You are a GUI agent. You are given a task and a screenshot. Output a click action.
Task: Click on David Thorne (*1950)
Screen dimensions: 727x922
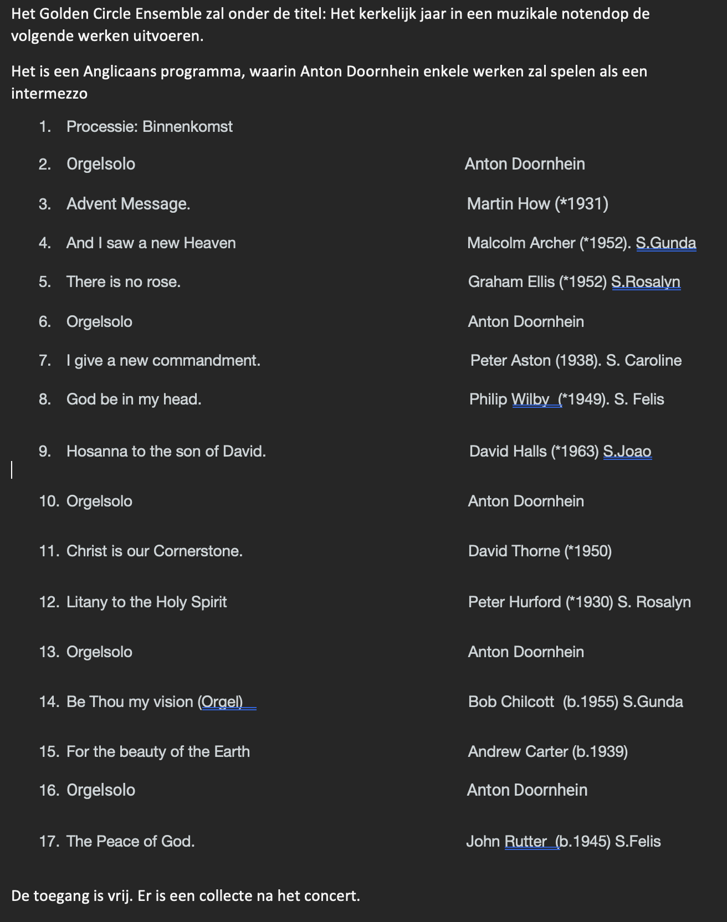tap(540, 551)
